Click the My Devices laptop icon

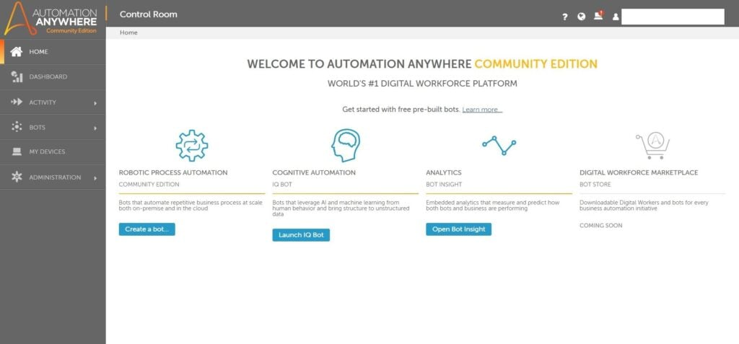[x=17, y=151]
